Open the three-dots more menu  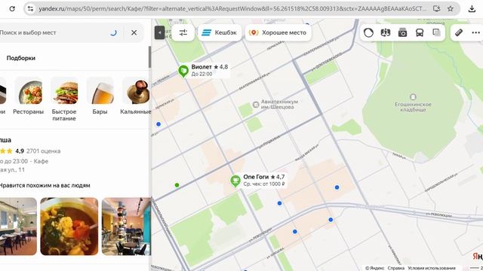pos(476,32)
